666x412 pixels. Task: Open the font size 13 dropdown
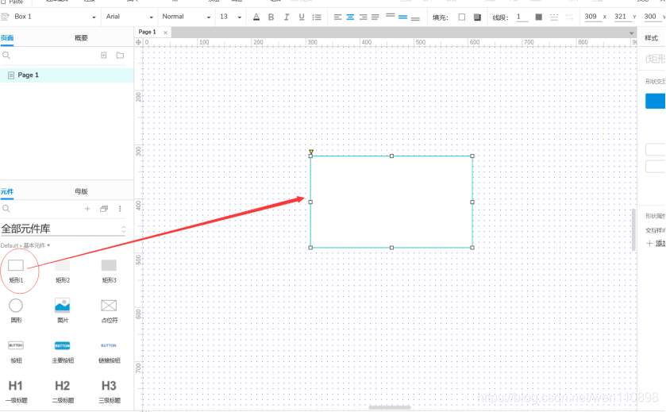[x=229, y=17]
